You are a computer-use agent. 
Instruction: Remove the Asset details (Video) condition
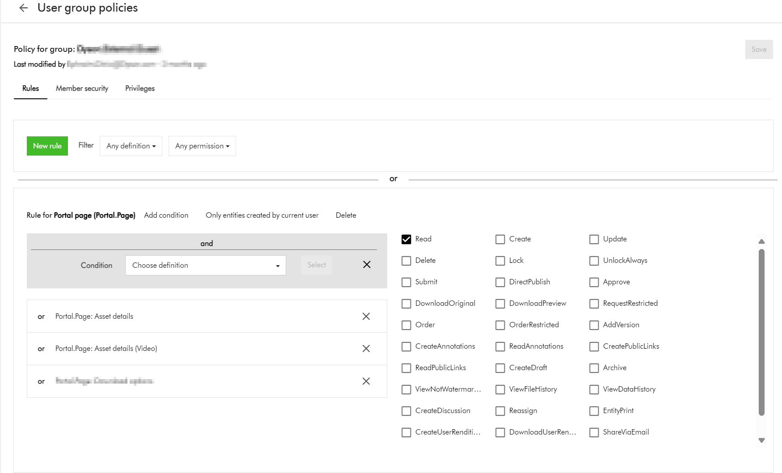pos(366,349)
